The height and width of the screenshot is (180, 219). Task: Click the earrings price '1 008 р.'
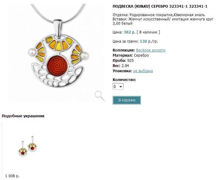(12, 176)
